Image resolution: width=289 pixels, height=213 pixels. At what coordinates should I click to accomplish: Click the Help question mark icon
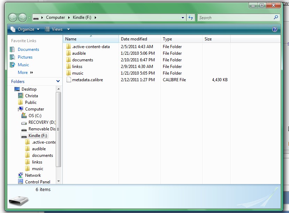275,29
